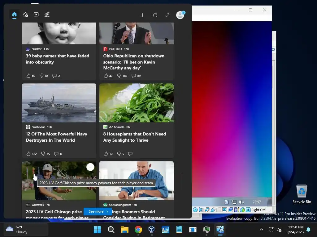The height and width of the screenshot is (237, 317).
Task: Show hidden system tray icons chevron
Action: click(261, 230)
